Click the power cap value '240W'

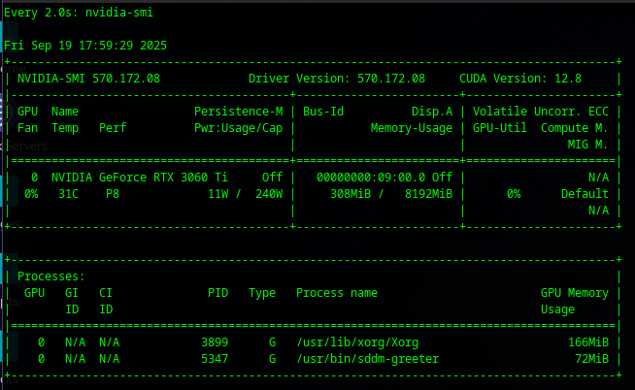pos(269,194)
